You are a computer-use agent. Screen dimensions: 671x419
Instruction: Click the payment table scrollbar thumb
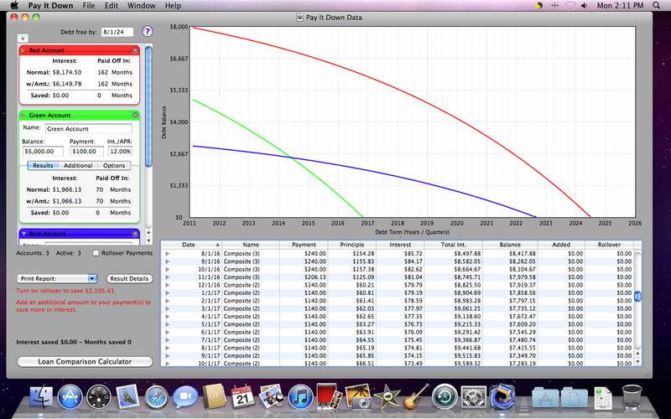[x=637, y=296]
